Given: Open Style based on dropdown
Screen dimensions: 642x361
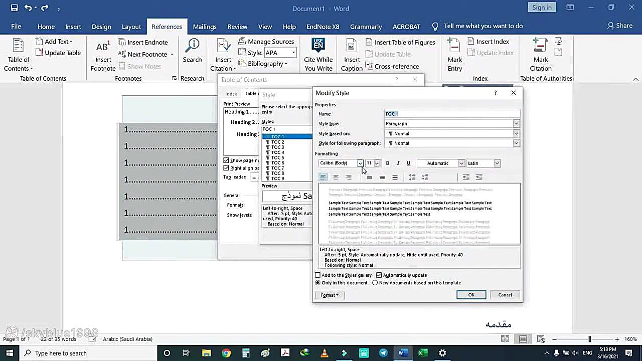Looking at the screenshot, I should click(516, 134).
